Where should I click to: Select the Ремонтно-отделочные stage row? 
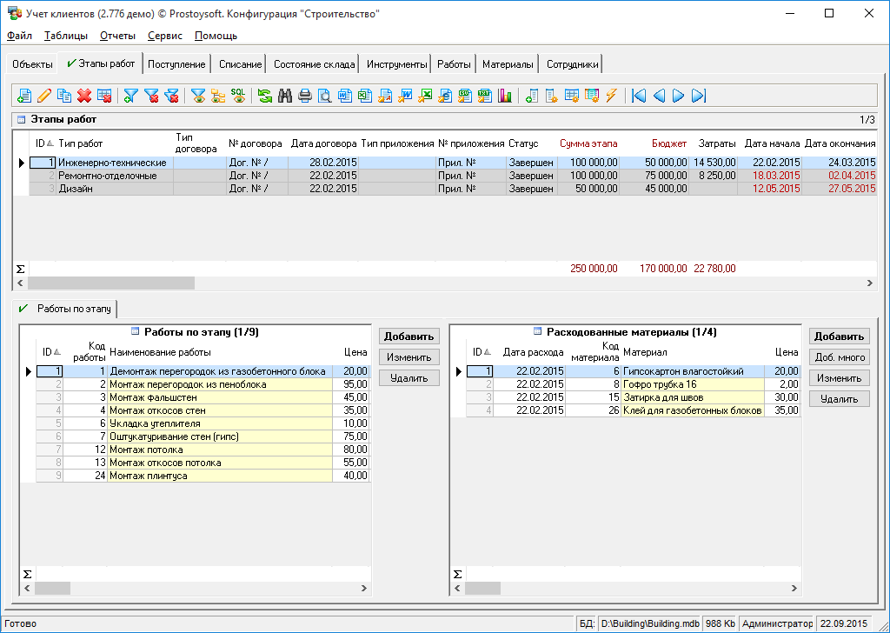pyautogui.click(x=453, y=176)
